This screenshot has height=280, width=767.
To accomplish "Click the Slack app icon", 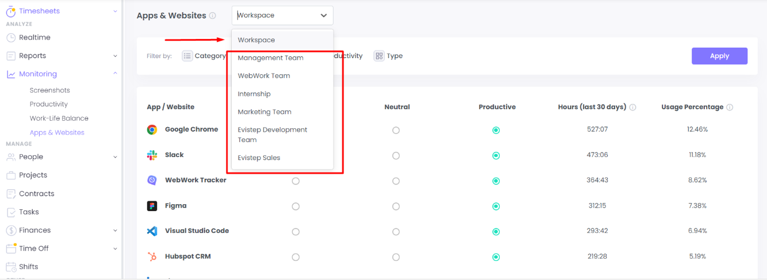I will 152,155.
